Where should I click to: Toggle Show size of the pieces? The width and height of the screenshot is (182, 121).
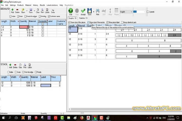[69, 22]
